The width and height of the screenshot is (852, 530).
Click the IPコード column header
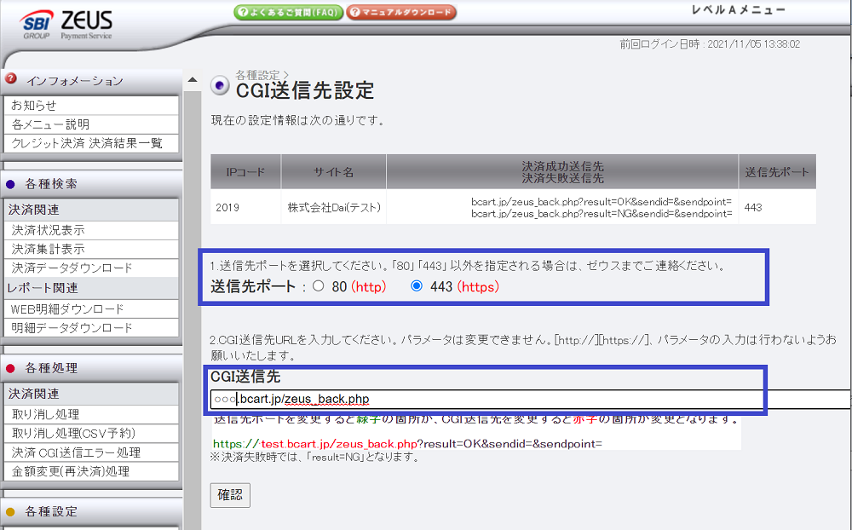(245, 172)
